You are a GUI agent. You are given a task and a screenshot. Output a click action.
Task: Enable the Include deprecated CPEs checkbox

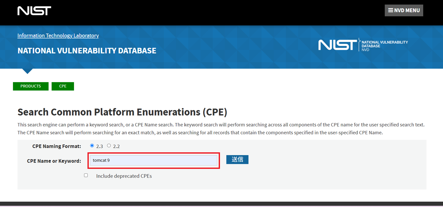(86, 175)
